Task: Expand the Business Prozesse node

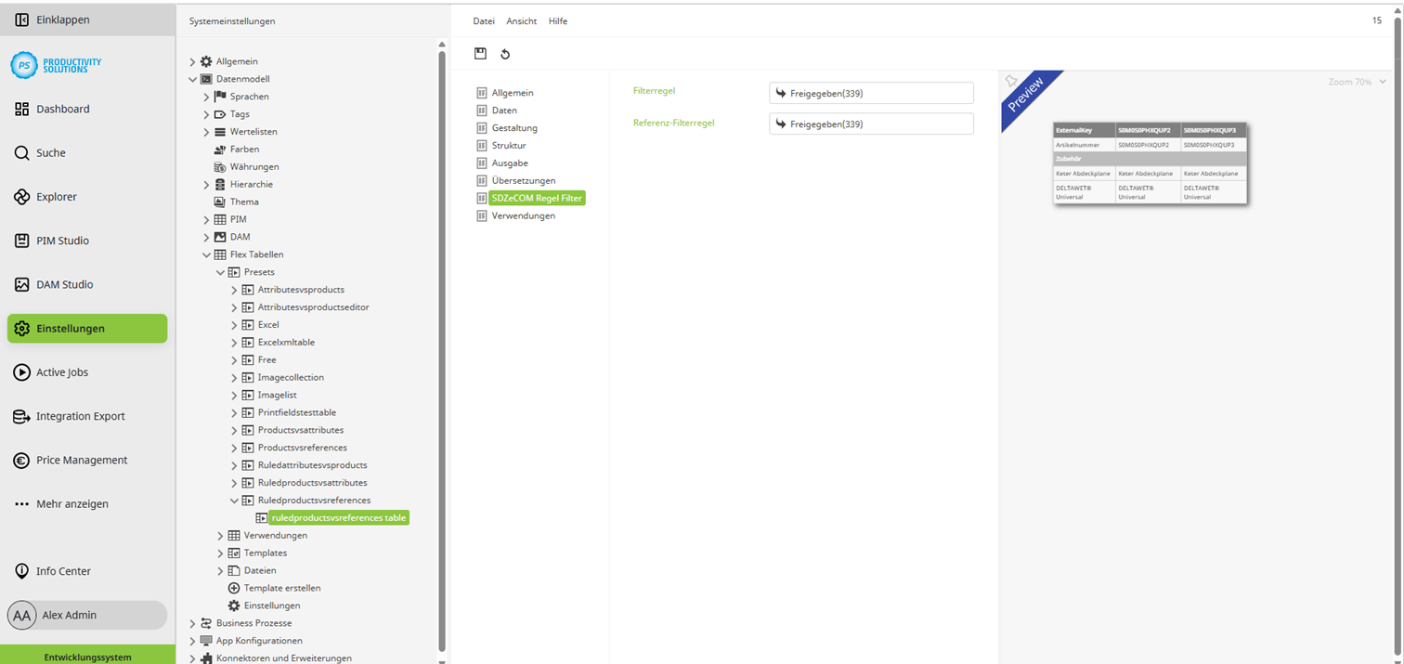Action: pos(192,623)
